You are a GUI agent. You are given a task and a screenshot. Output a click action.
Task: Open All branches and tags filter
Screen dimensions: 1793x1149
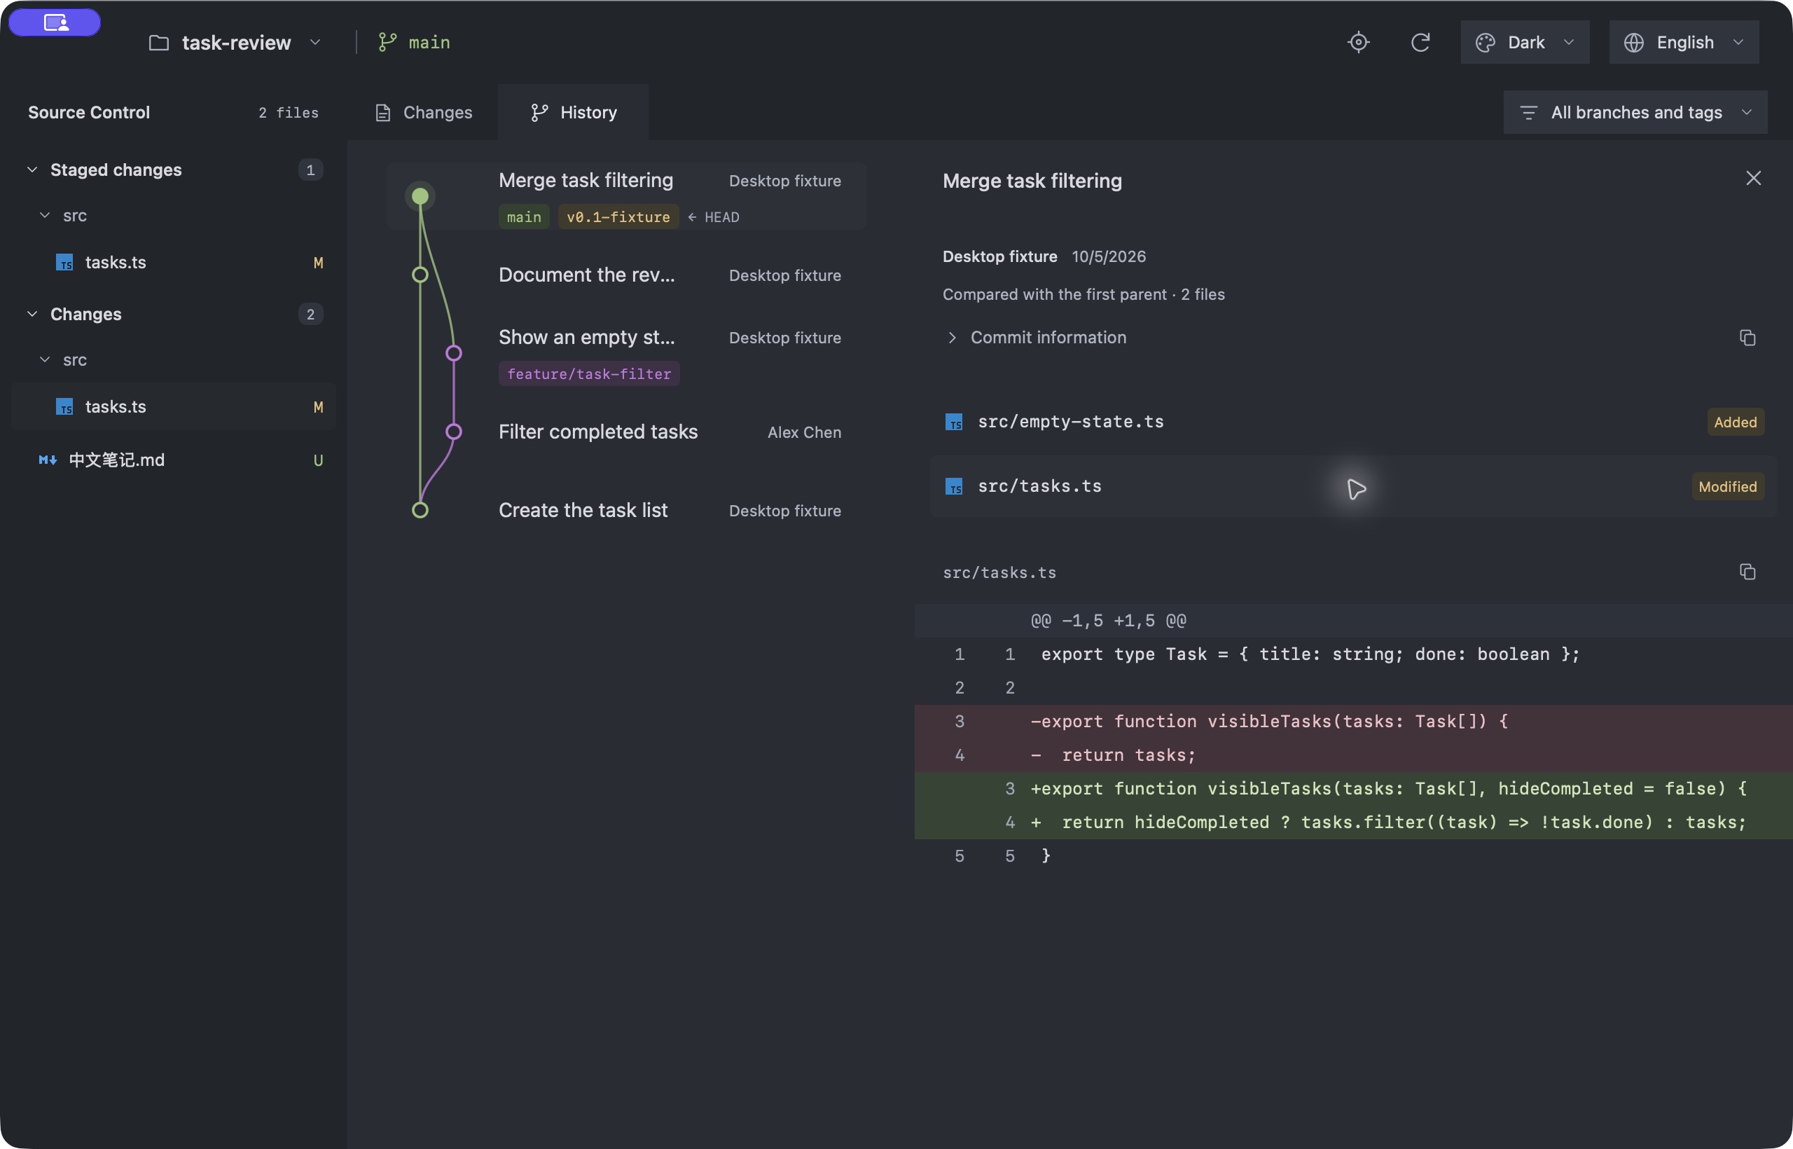(1635, 113)
